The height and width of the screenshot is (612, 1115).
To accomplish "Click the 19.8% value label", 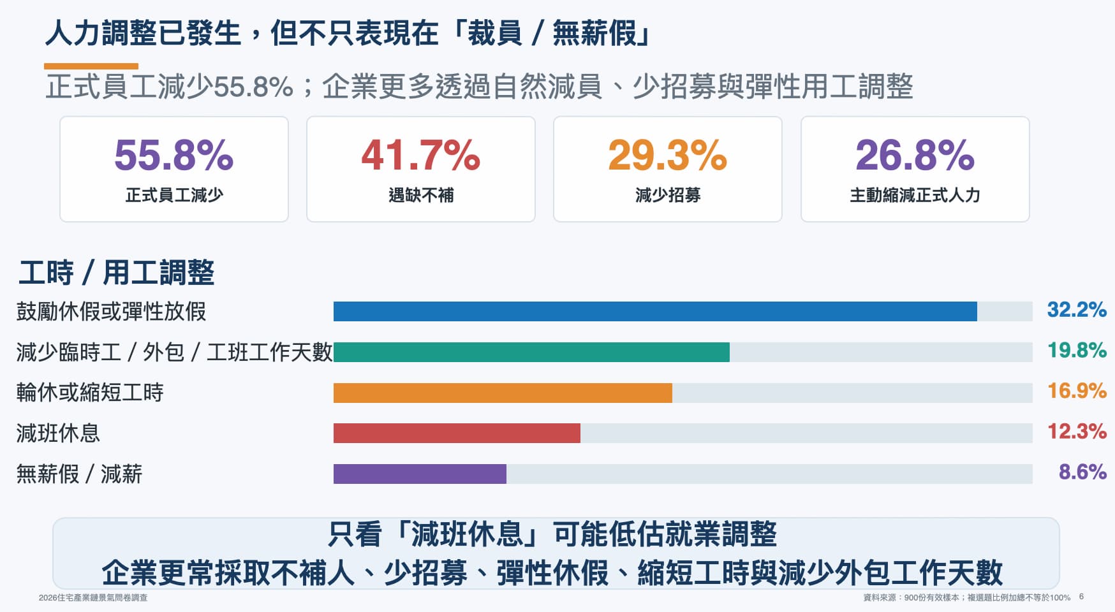I will click(1077, 350).
